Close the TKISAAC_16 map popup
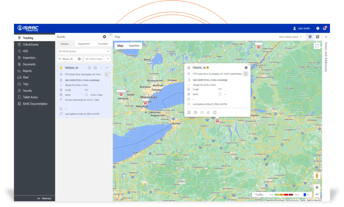The height and width of the screenshot is (207, 344). click(249, 65)
